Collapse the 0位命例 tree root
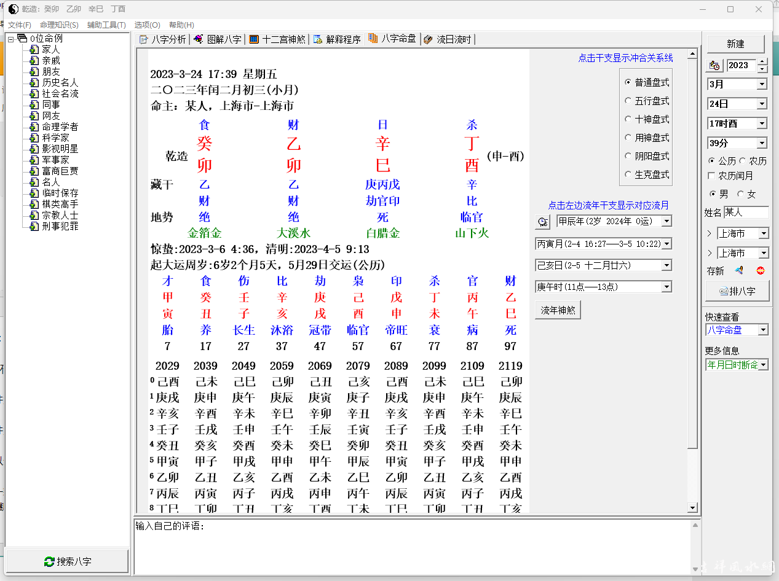This screenshot has height=581, width=779. pyautogui.click(x=10, y=39)
